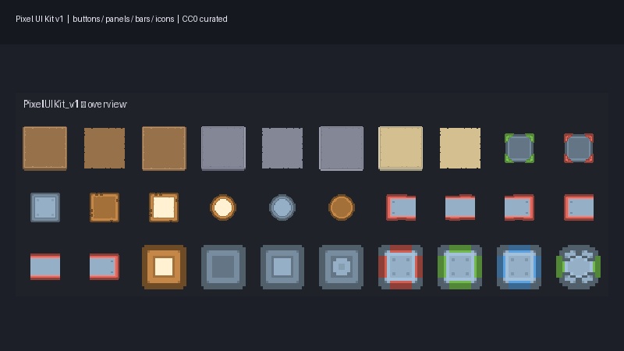Click 'buttons / panels / bars / icons' text

[123, 19]
